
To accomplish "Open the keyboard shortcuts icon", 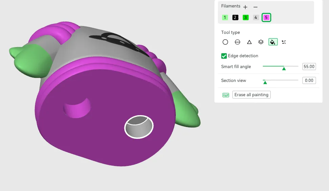I will pos(226,95).
